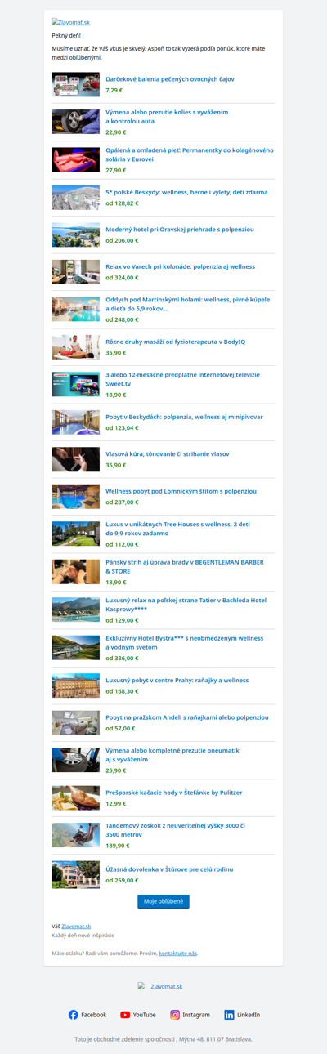Click the solarium offer thumbnail image
This screenshot has height=1054, width=327.
point(75,159)
